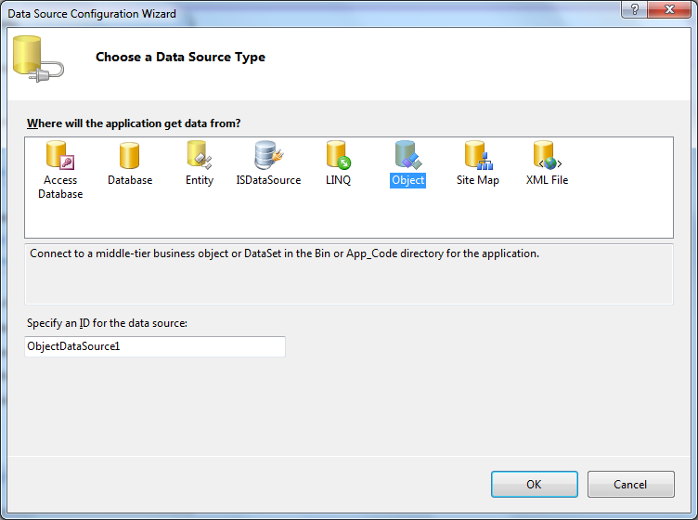This screenshot has height=520, width=698.
Task: Choose the Database data source icon
Action: 130,156
